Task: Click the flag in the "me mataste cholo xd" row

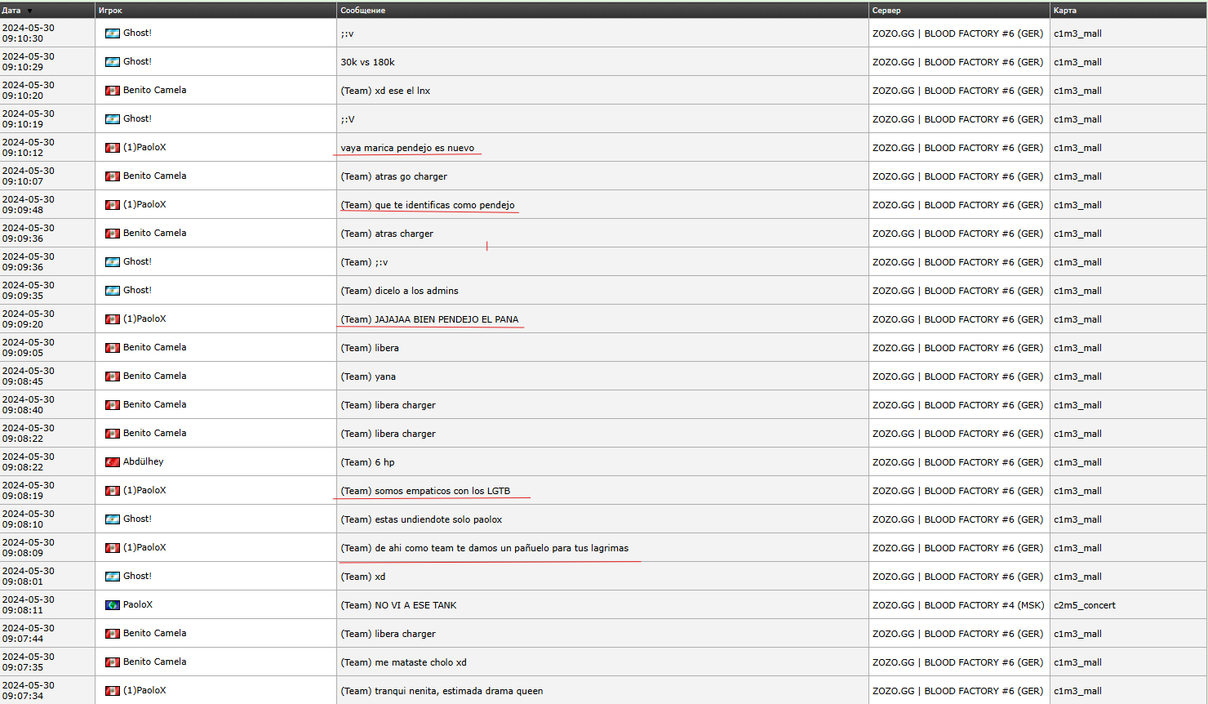Action: pyautogui.click(x=112, y=662)
